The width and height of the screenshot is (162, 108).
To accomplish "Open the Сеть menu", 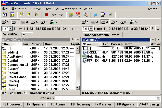I will [x=48, y=8].
